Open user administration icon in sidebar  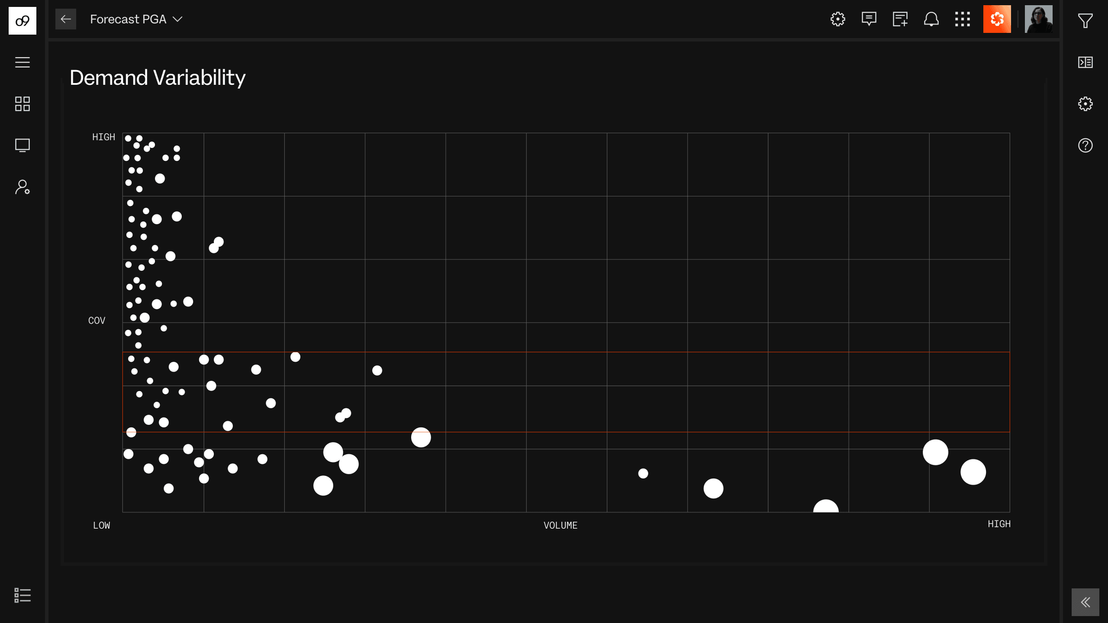23,187
